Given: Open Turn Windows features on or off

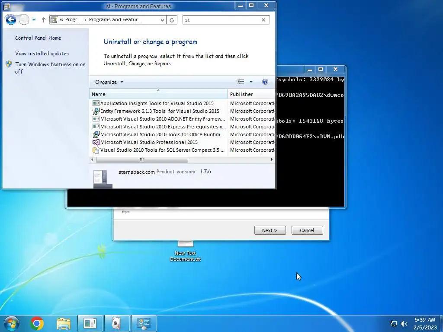Looking at the screenshot, I should (50, 68).
